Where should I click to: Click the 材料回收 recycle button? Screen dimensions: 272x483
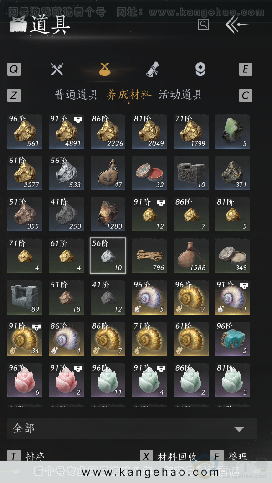(x=177, y=456)
